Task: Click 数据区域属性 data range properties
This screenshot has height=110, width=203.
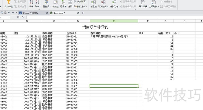Action: click(168, 6)
